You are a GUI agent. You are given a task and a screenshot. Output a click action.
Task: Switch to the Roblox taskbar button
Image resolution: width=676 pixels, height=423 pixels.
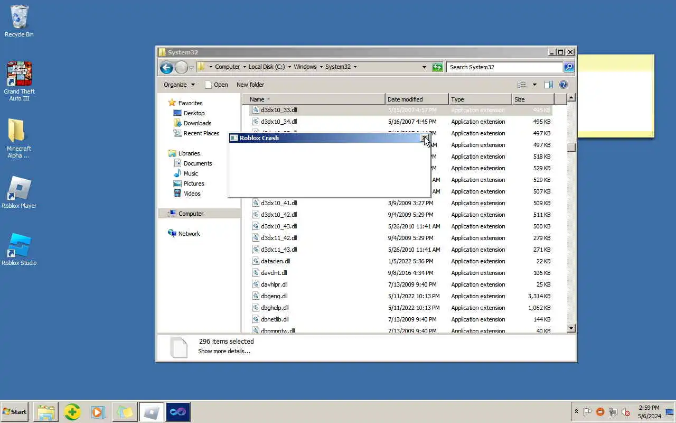tap(151, 412)
